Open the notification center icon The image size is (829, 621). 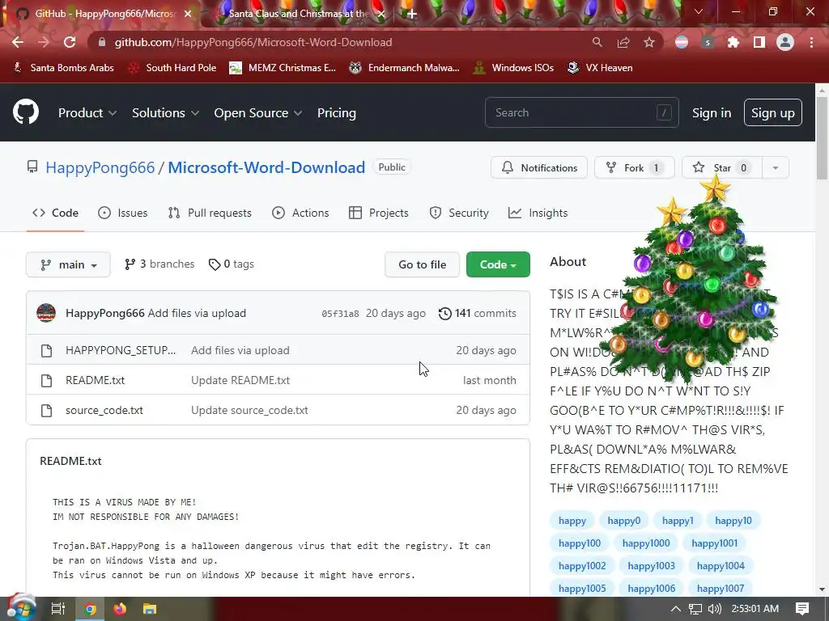pos(802,609)
